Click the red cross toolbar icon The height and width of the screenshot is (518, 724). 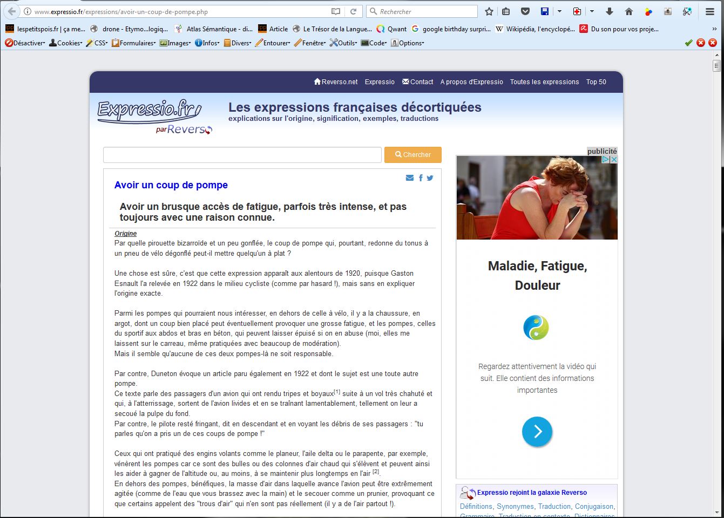tap(577, 11)
